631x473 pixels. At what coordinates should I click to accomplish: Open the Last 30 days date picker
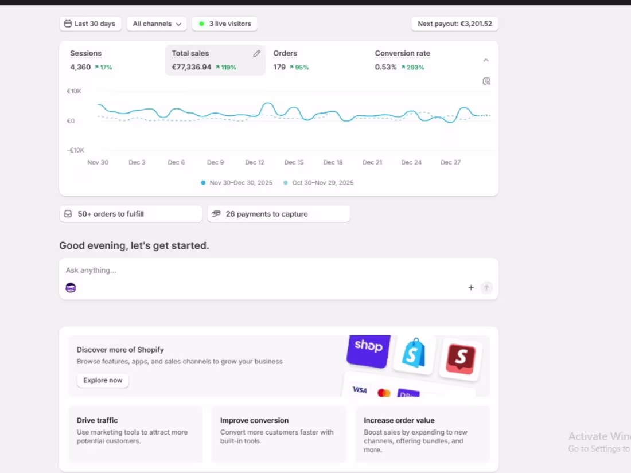(x=91, y=24)
